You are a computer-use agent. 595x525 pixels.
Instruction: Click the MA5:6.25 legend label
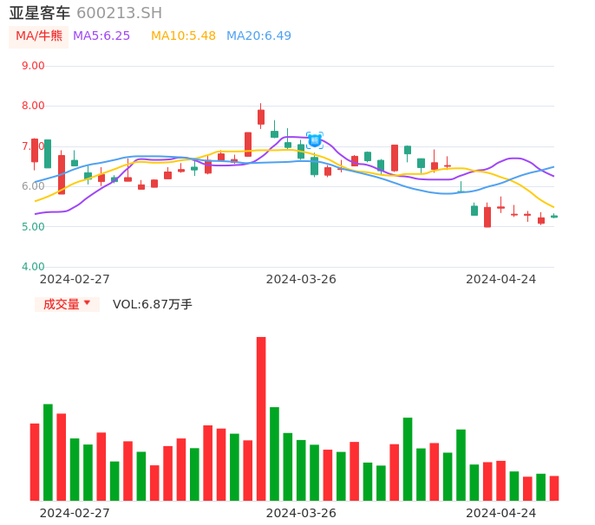(101, 36)
